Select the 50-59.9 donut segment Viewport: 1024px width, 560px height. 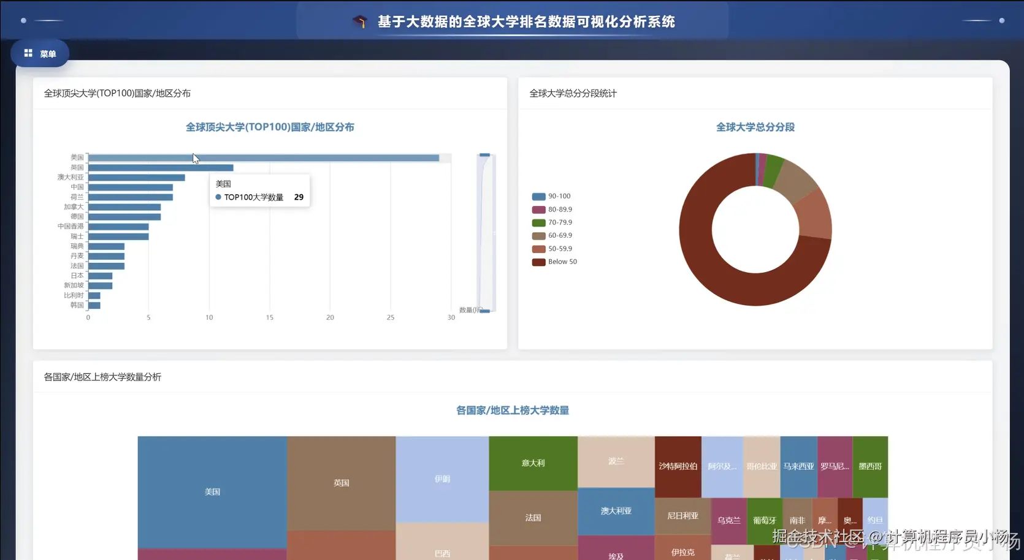tap(815, 216)
